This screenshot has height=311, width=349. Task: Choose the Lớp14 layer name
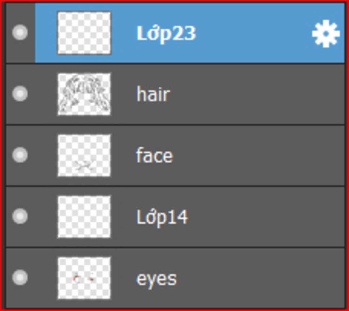pyautogui.click(x=162, y=217)
